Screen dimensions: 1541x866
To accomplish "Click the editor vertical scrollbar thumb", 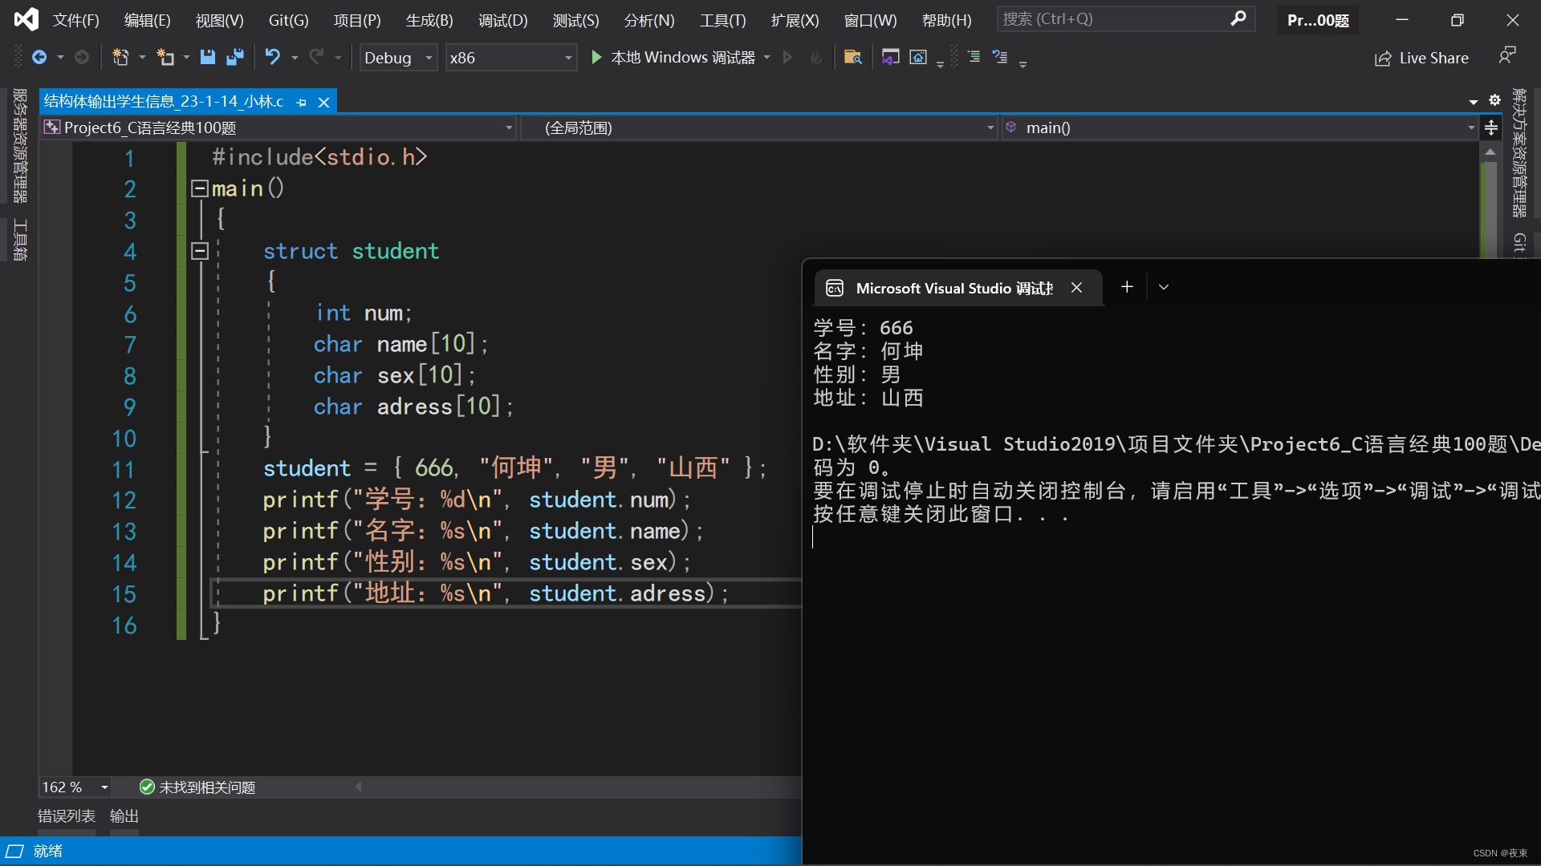I will pos(1490,208).
